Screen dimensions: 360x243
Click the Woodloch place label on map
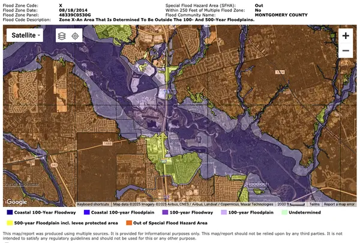pyautogui.click(x=257, y=184)
